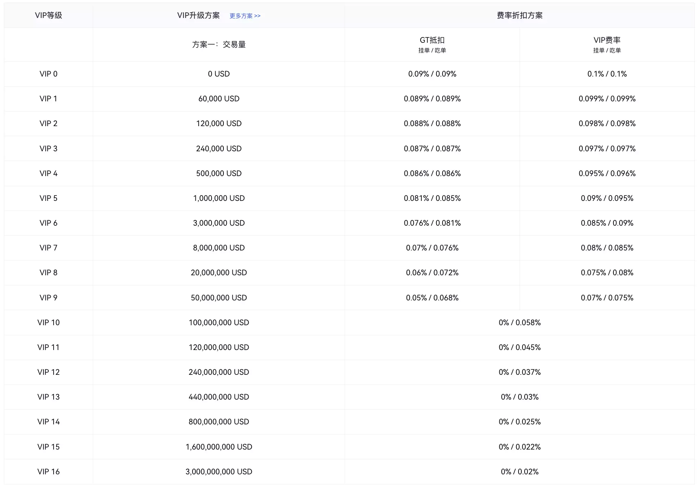The width and height of the screenshot is (698, 488).
Task: Select the VIP 13 row label
Action: click(x=48, y=397)
